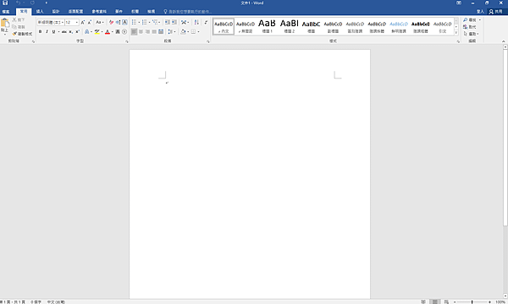
Task: Click the Copy icon in clipboard group
Action: (x=14, y=27)
